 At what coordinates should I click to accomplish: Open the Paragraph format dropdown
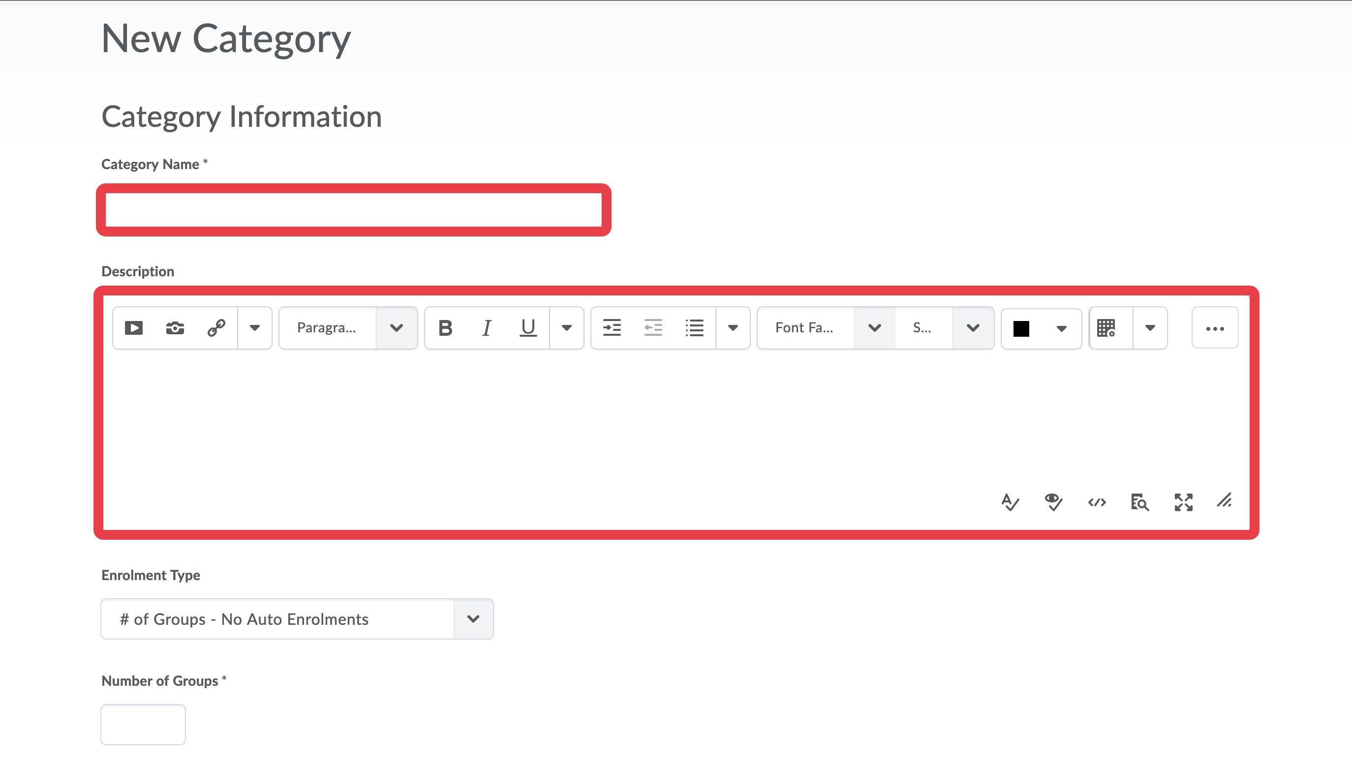click(x=348, y=328)
